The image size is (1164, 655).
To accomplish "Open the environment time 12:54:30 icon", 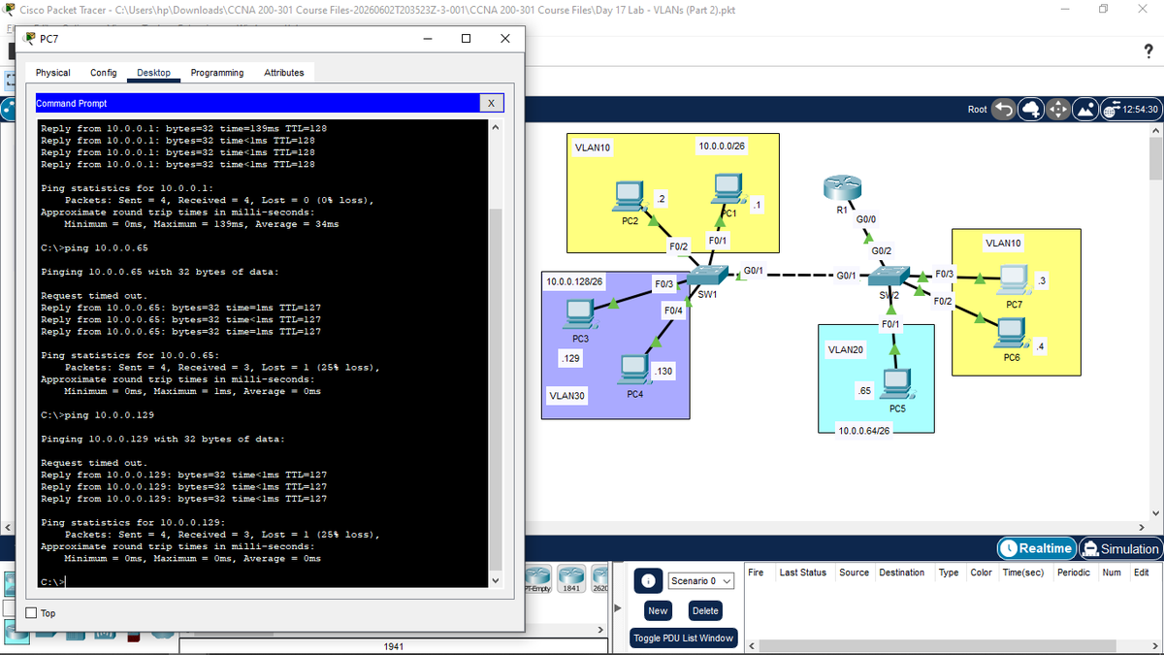I will coord(1130,109).
